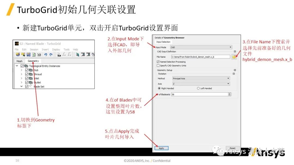Select the Blade Set tree item label
The image size is (294, 165).
(x=39, y=87)
